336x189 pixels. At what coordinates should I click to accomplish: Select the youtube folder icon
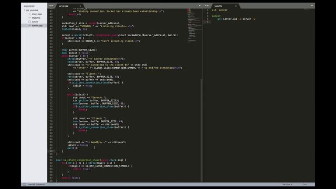27,10
